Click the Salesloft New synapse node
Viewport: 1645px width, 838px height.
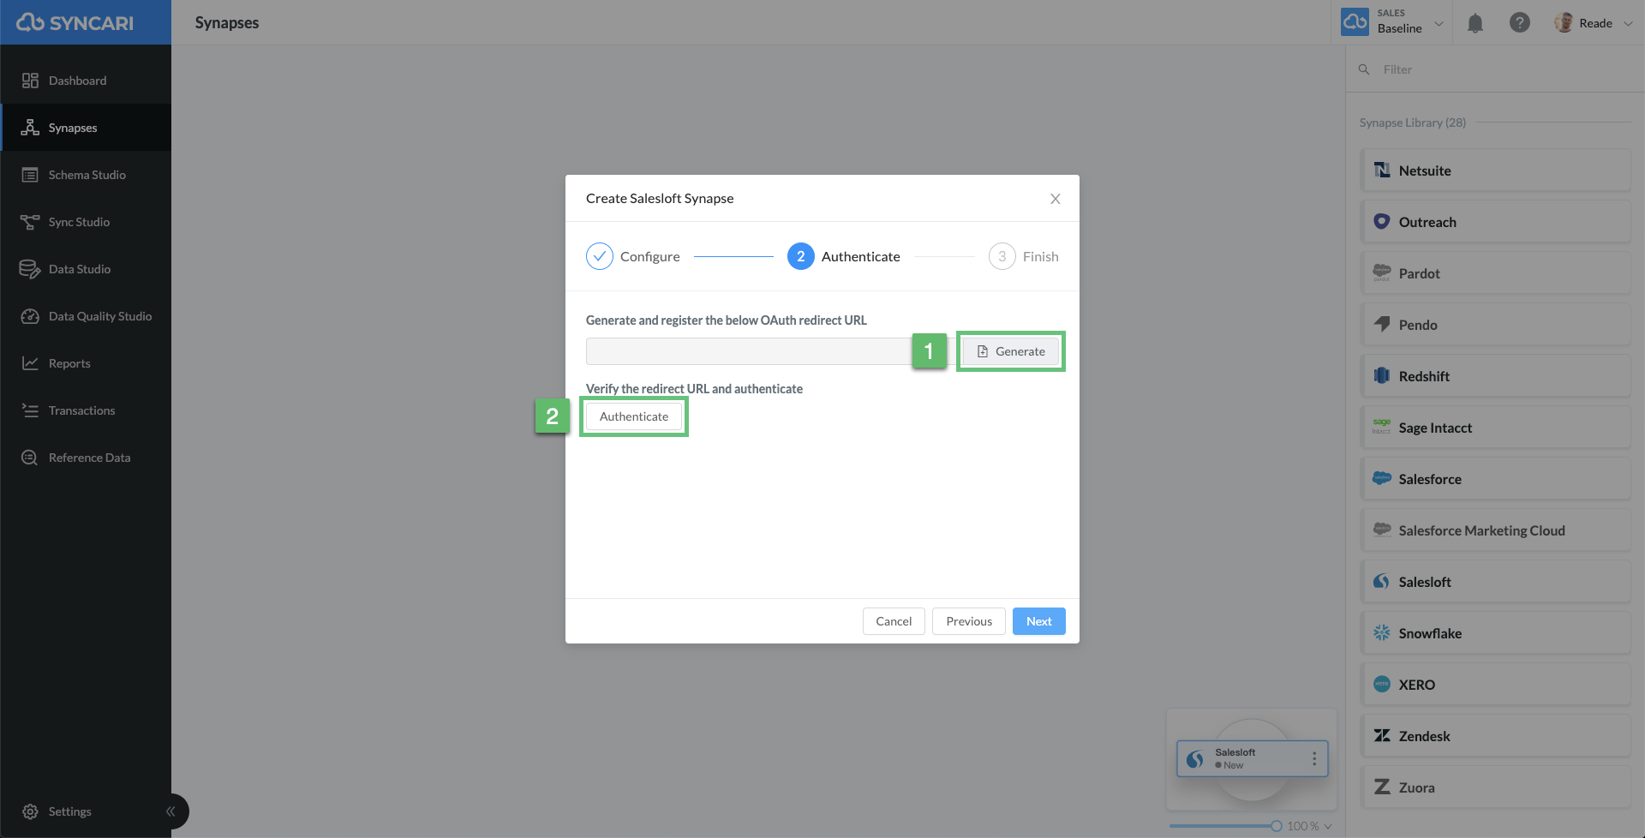click(1252, 758)
